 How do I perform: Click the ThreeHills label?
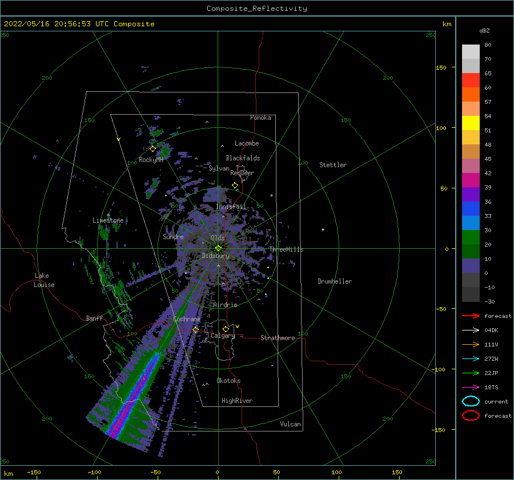click(287, 249)
